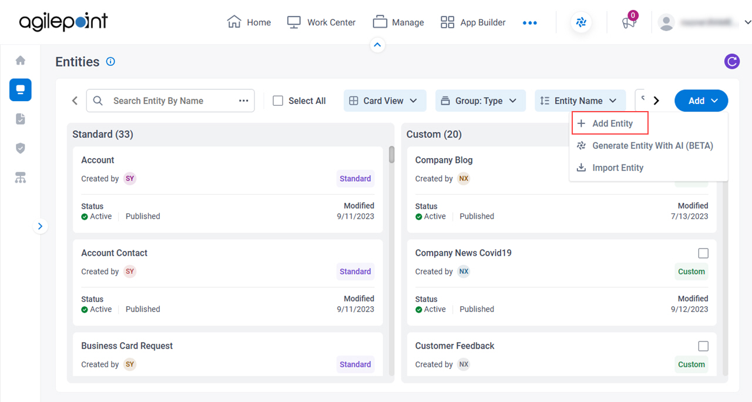
Task: Click the 9/12/2023 modified date
Action: click(690, 309)
